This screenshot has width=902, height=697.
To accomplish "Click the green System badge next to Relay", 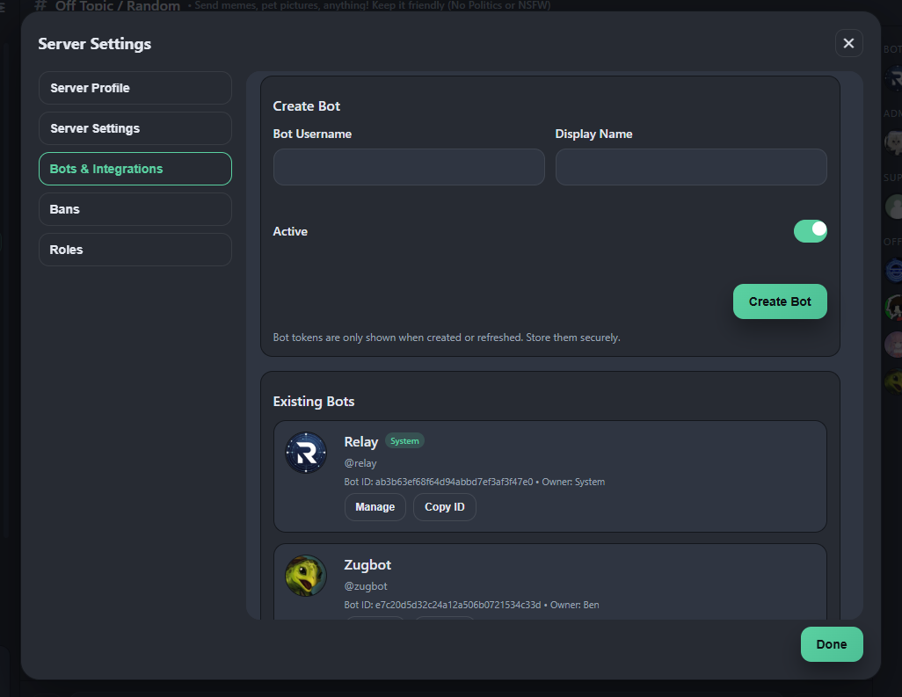I will (x=404, y=441).
